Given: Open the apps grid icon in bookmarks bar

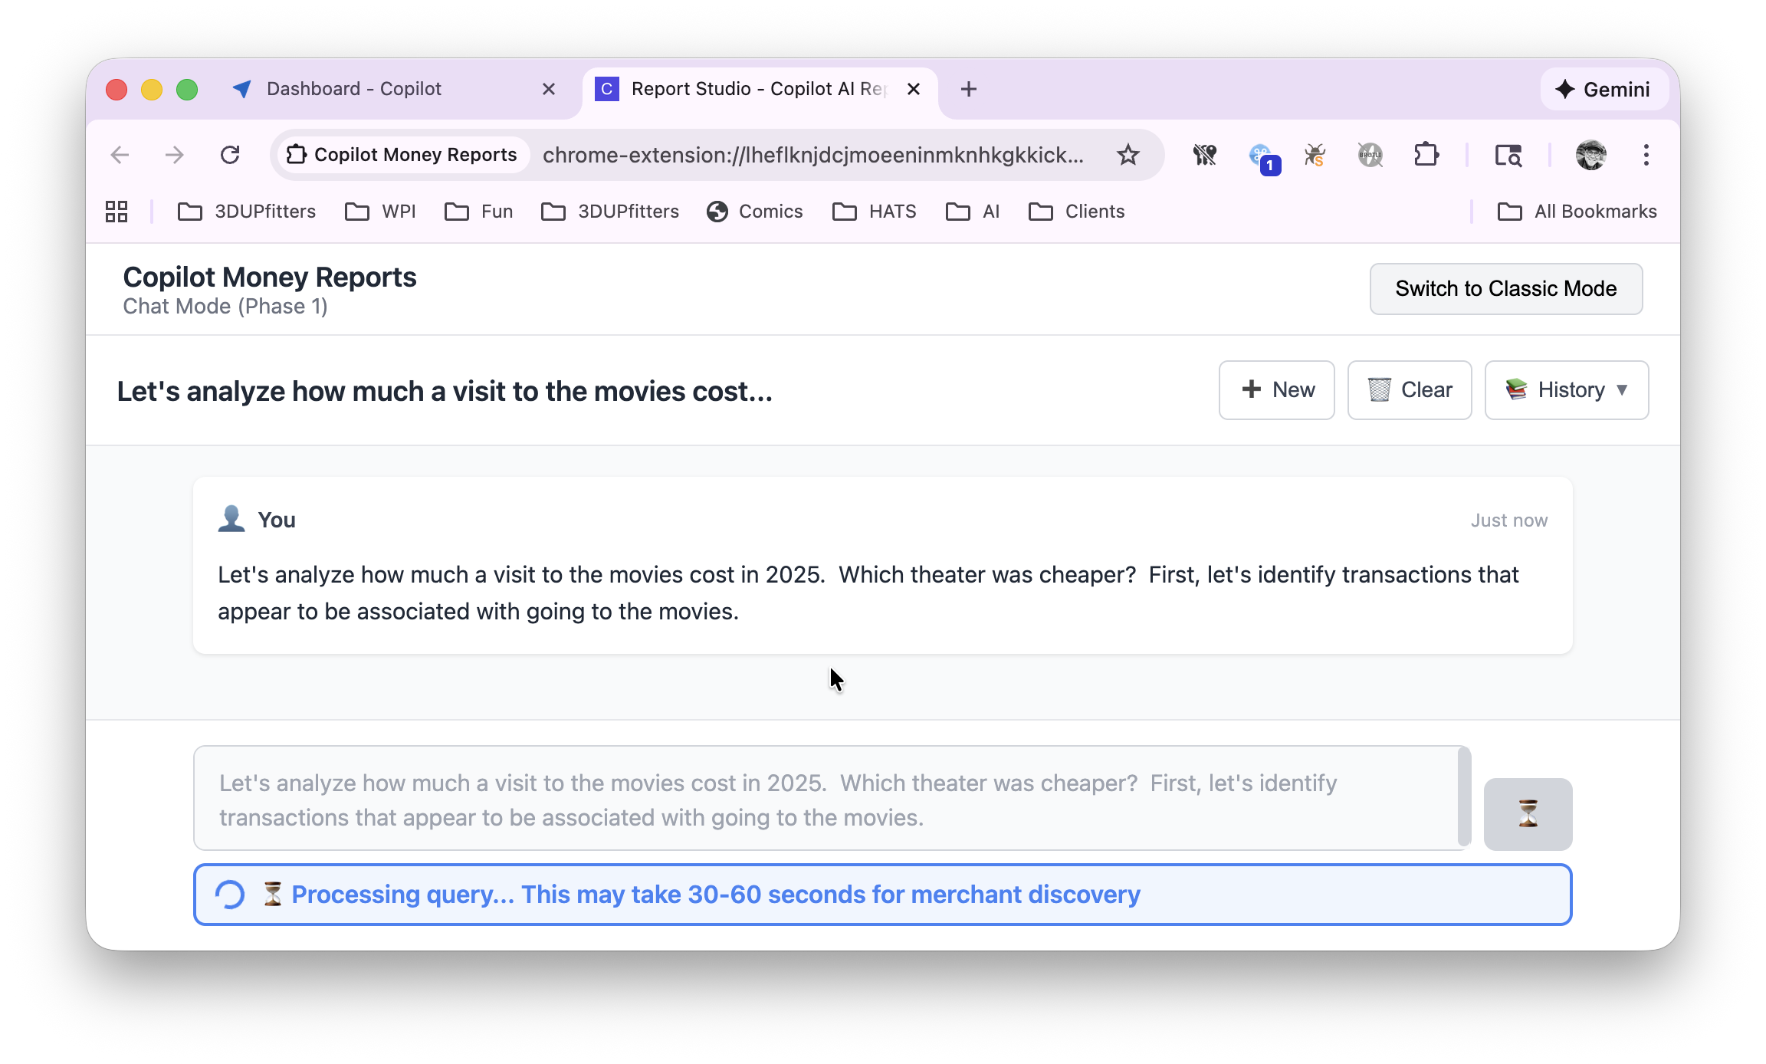Looking at the screenshot, I should 117,212.
